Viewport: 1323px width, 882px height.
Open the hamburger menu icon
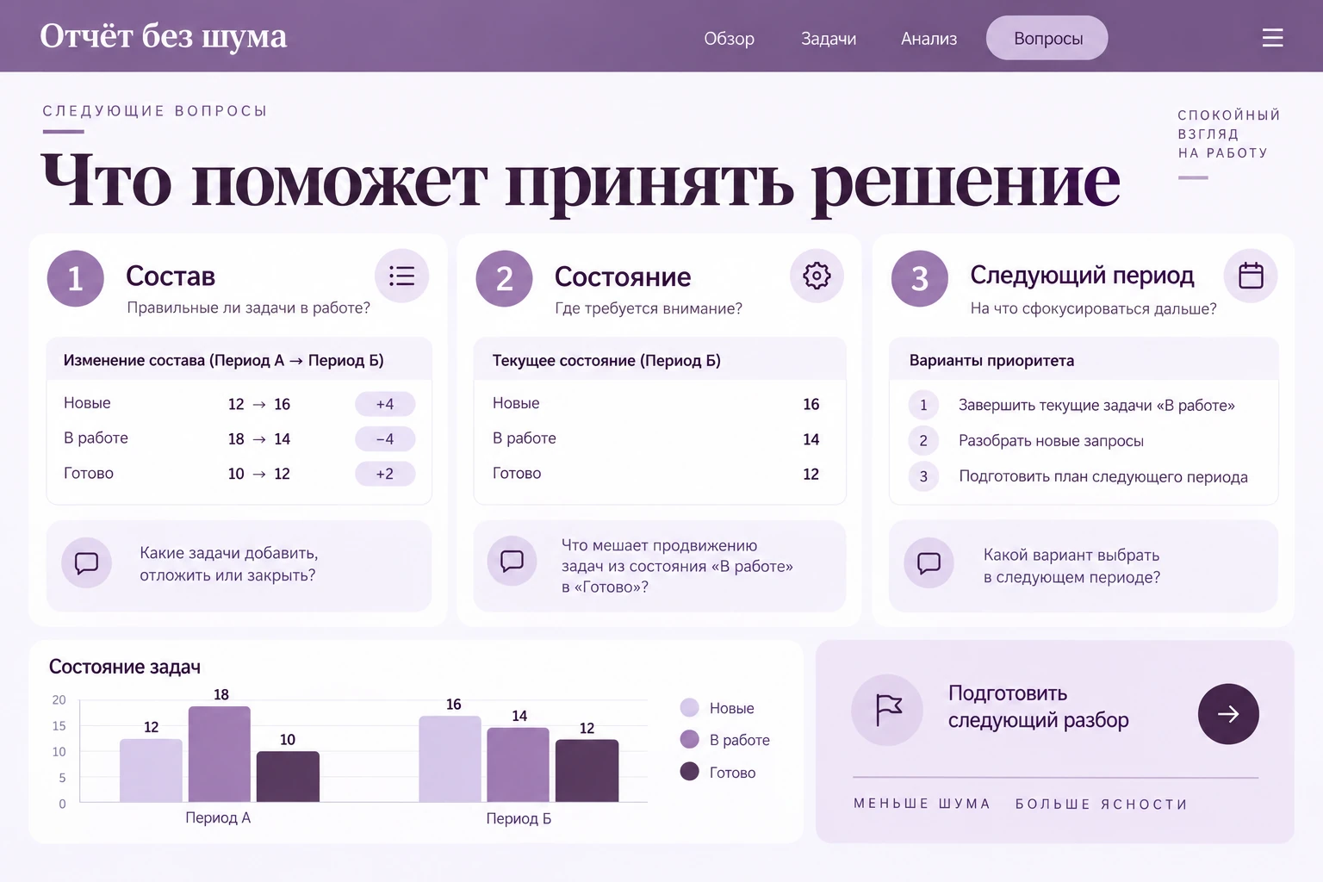coord(1272,38)
